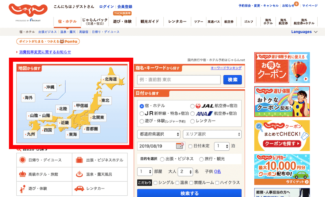Select 九州 on the map
The width and height of the screenshot is (325, 197).
(30, 134)
